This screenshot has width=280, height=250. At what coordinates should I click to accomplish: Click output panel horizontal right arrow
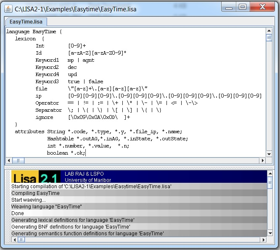[263, 239]
